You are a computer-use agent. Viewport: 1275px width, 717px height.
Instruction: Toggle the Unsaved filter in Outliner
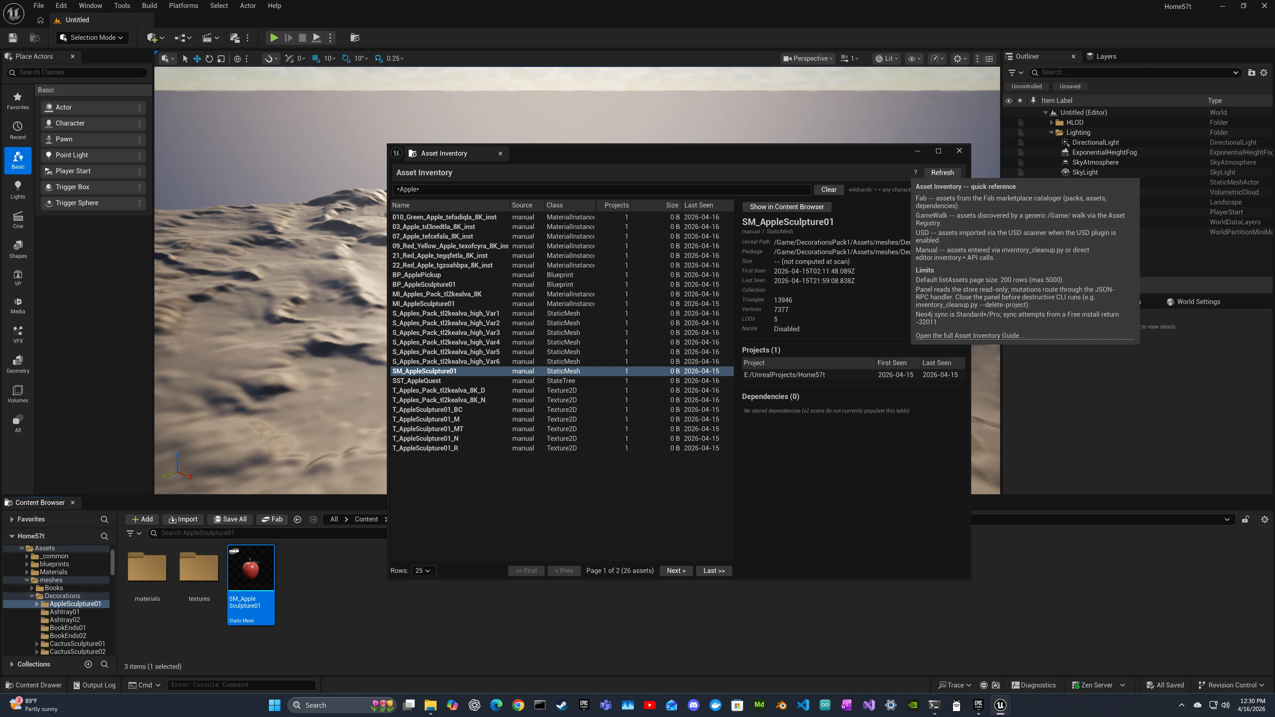(x=1069, y=86)
